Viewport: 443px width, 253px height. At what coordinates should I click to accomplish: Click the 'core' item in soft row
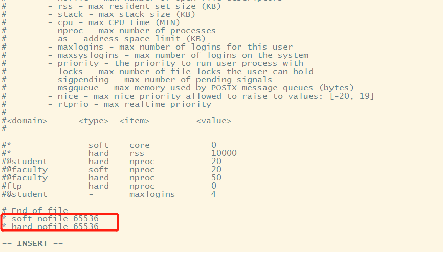coord(140,145)
